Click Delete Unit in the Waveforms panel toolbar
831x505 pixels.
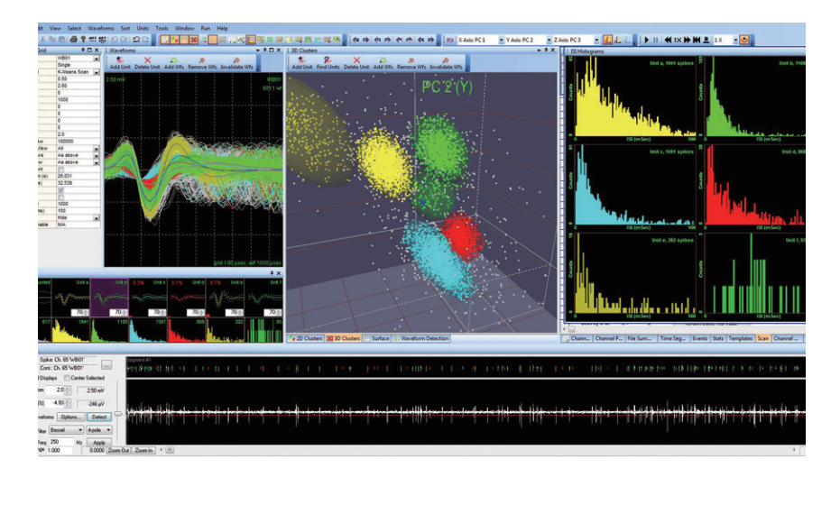click(x=147, y=64)
